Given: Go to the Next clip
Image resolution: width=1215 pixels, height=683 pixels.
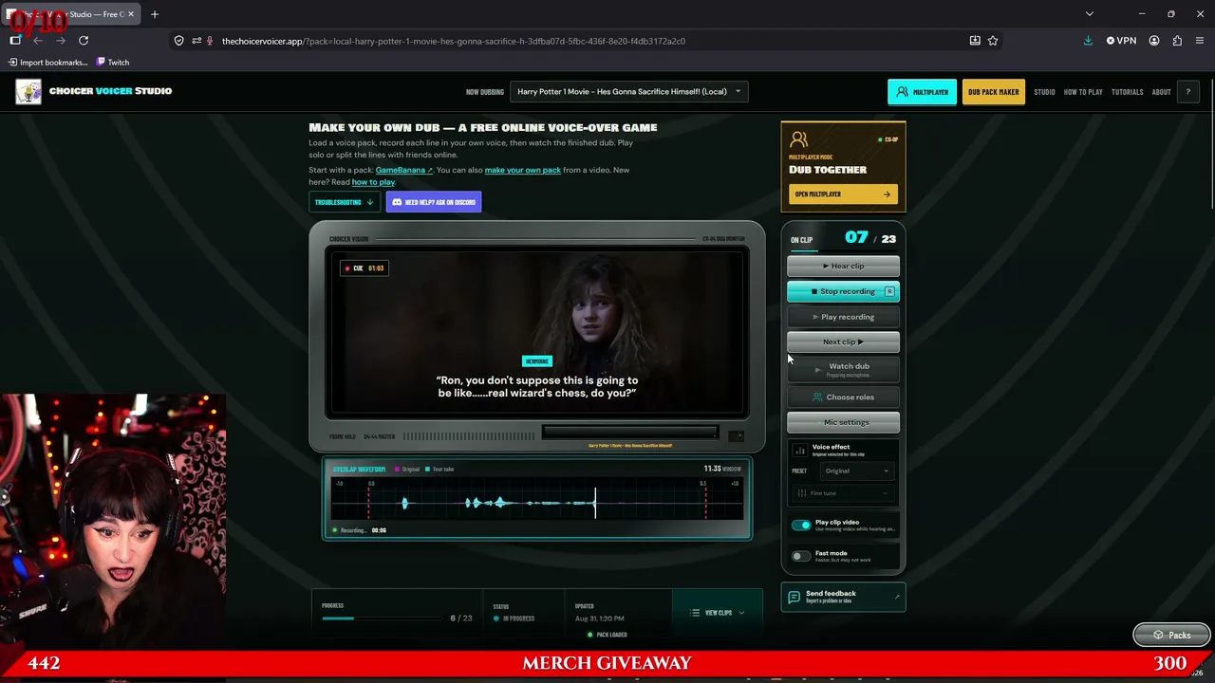Looking at the screenshot, I should click(x=843, y=341).
